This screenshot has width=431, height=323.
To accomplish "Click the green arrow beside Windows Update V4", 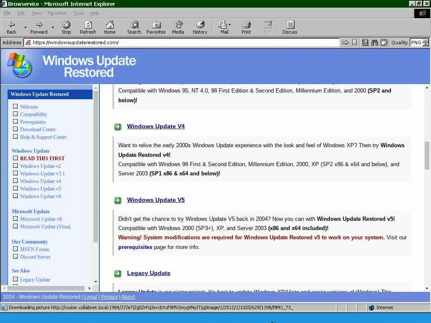I will [118, 127].
